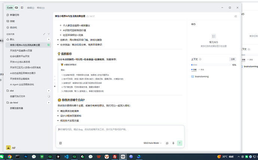Screen dimensions: 258x160
Task: Toggle the sidebar layout icon
Action: click(22, 7)
